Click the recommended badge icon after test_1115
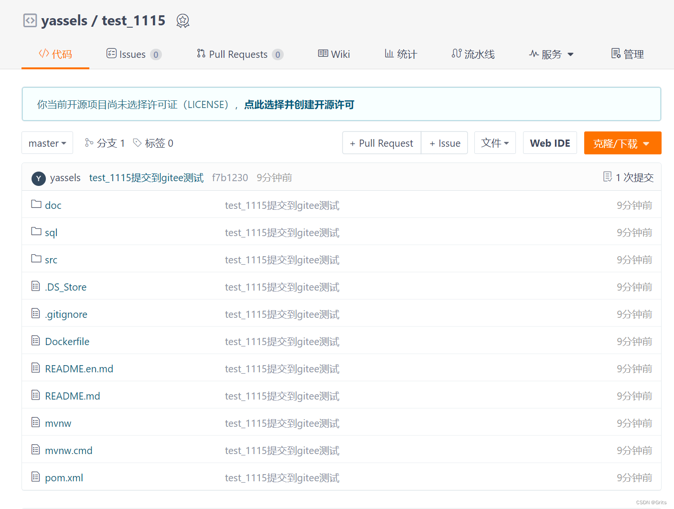The height and width of the screenshot is (509, 674). pyautogui.click(x=183, y=21)
